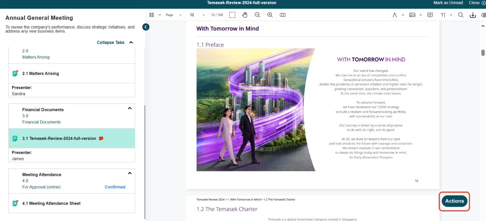
Task: Select the text insertion tool
Action: click(x=443, y=15)
